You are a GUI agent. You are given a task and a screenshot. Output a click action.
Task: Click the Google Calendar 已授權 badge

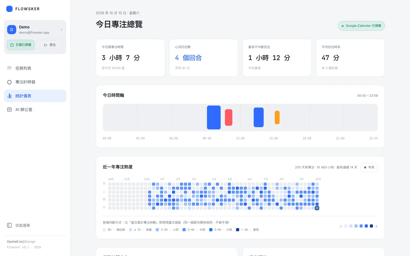point(361,26)
